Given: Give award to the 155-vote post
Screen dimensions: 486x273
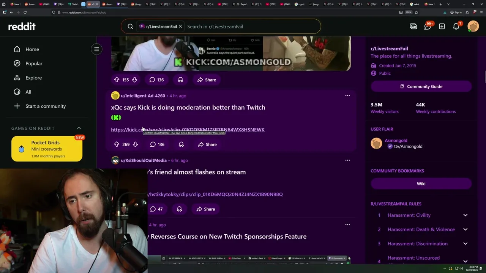Looking at the screenshot, I should point(180,80).
